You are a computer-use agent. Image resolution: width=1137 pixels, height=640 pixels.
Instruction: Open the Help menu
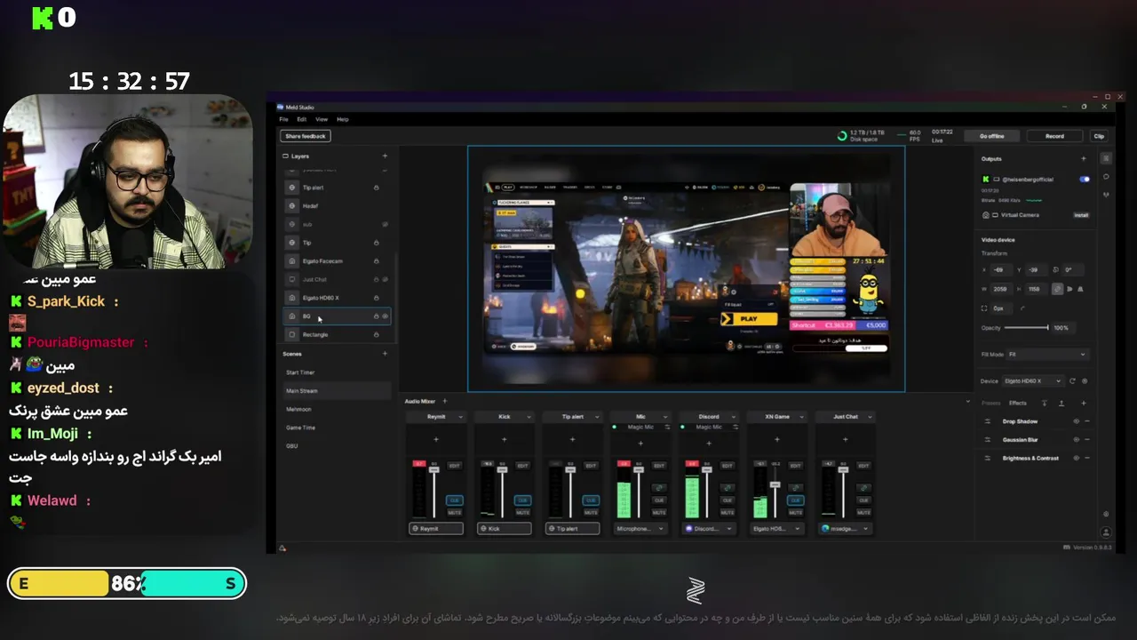[x=343, y=119]
